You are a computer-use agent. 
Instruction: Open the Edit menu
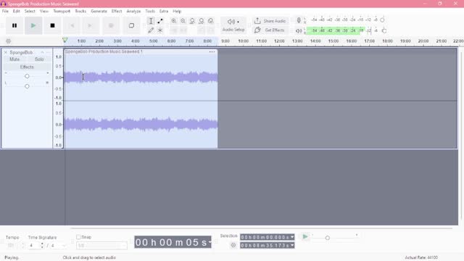pyautogui.click(x=16, y=12)
